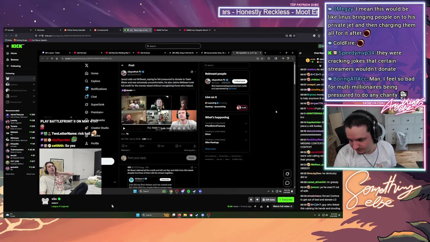Click the repost icon under post
Screen dimensions: 430x242
pyautogui.click(x=141, y=146)
